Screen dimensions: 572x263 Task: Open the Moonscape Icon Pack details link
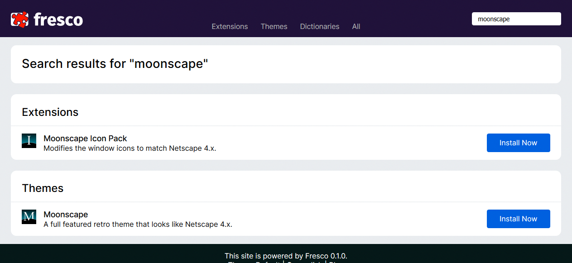click(x=85, y=139)
